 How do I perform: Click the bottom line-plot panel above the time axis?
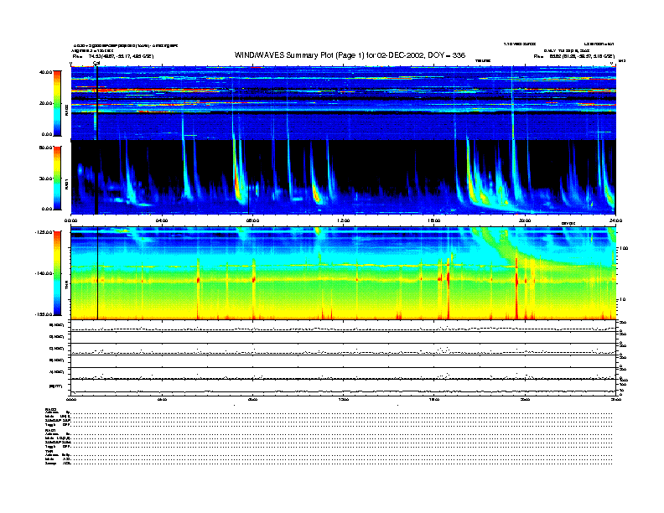point(344,387)
